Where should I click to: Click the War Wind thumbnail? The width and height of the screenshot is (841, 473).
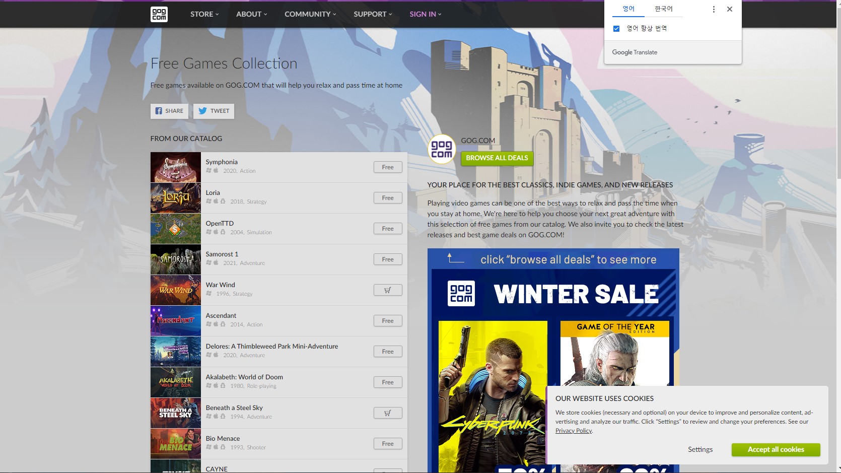[x=176, y=290]
